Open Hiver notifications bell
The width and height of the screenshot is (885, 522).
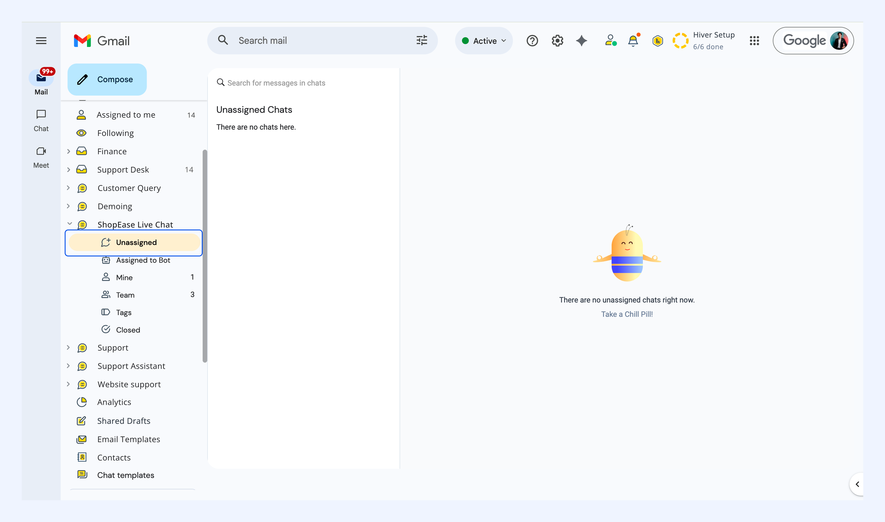pyautogui.click(x=633, y=40)
